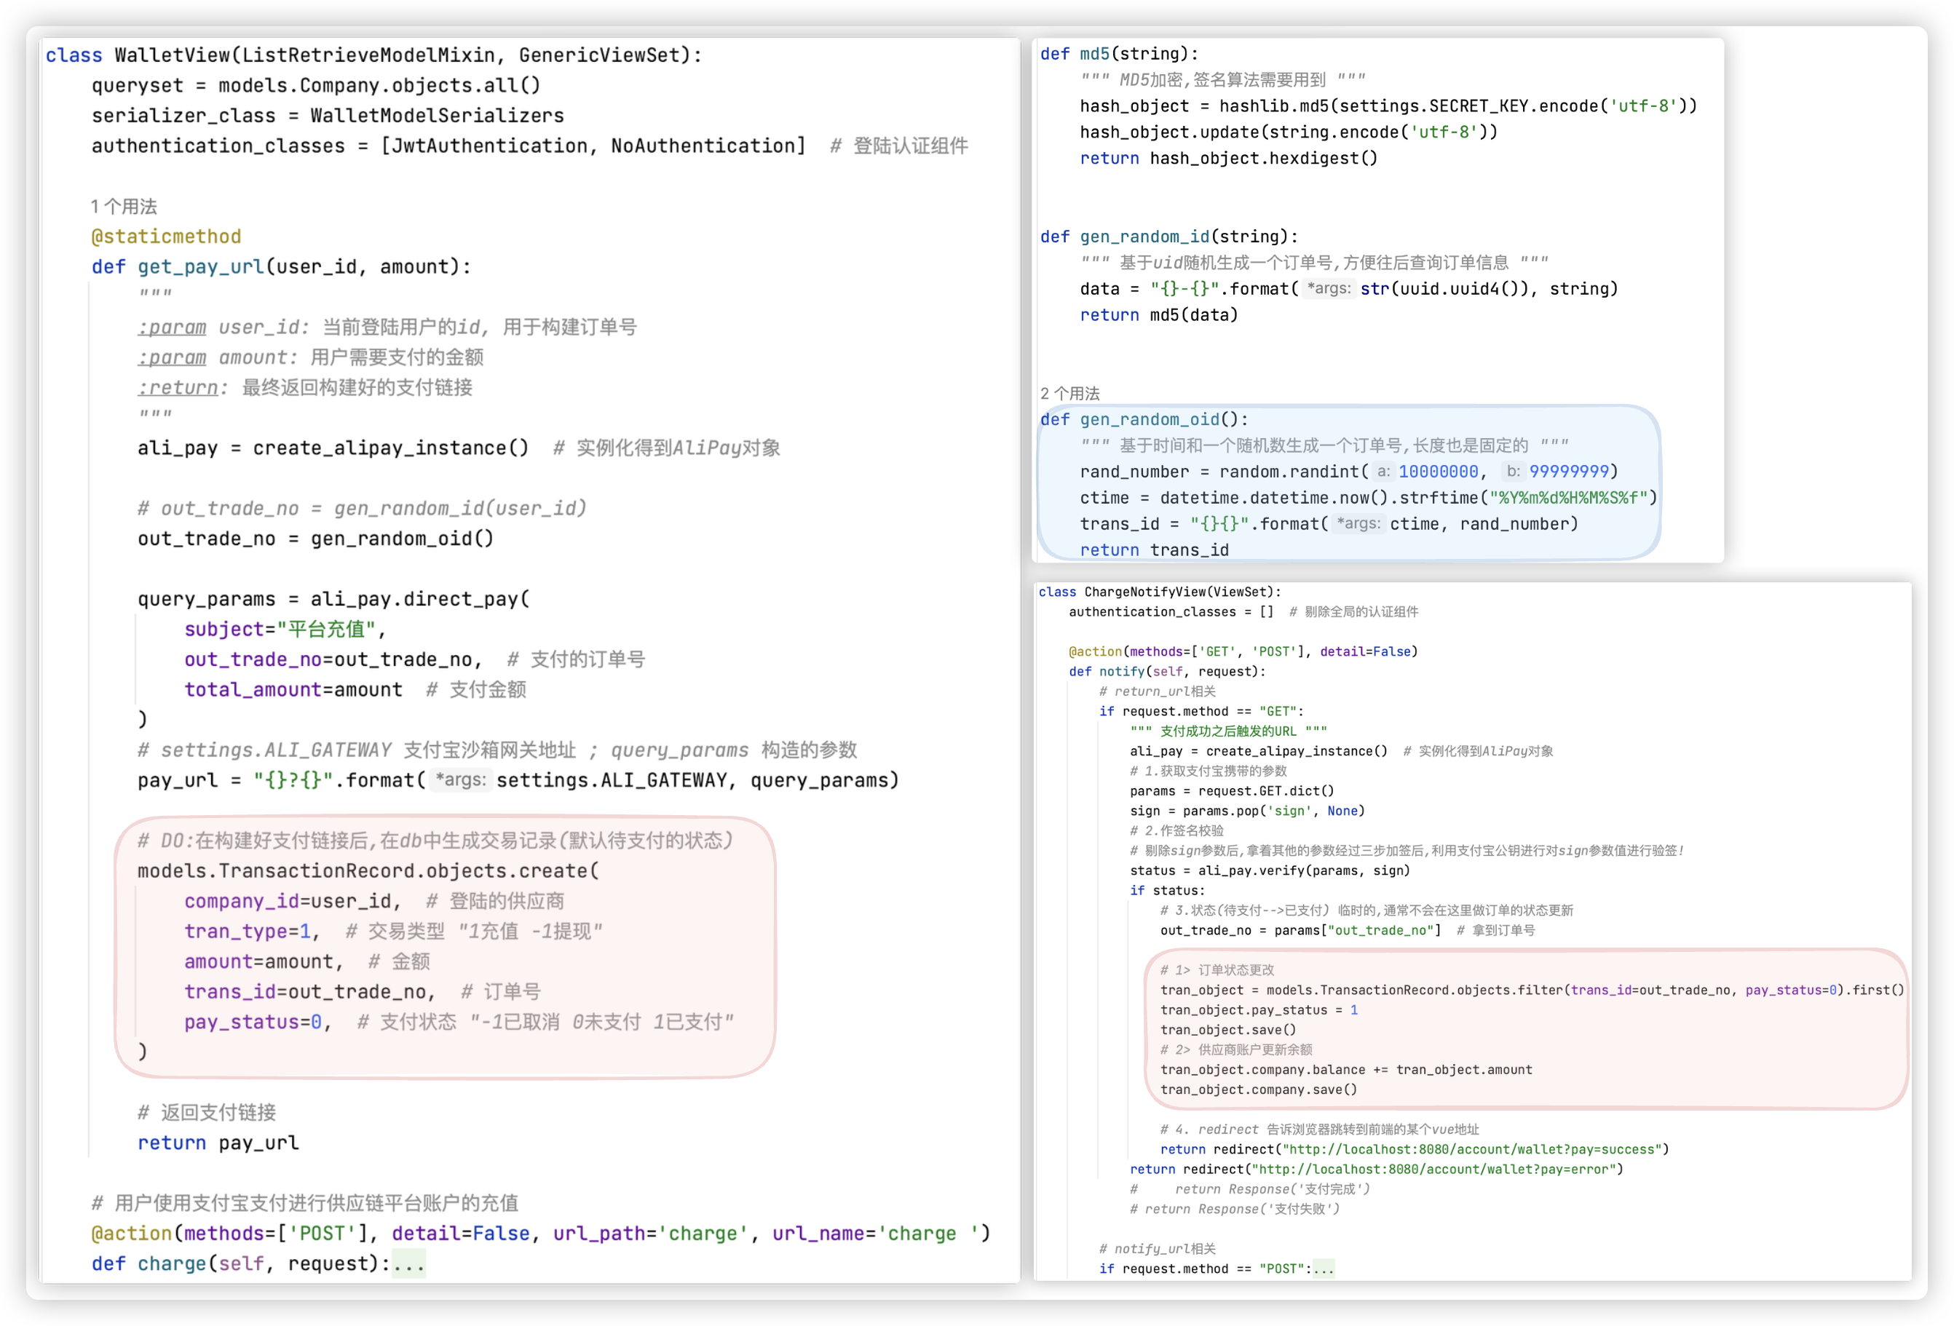Click '*args:' inlay hint in pay_url line
The image size is (1954, 1326).
point(461,779)
